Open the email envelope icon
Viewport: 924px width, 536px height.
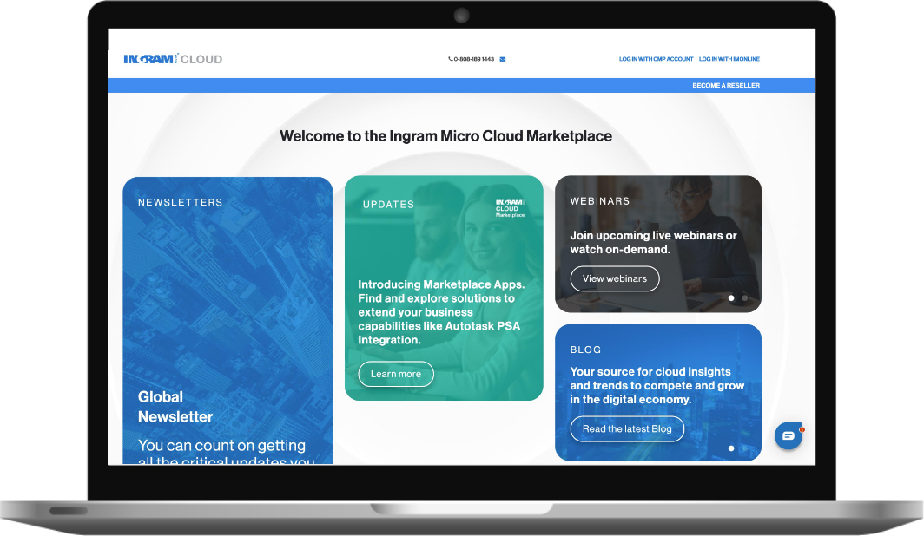pyautogui.click(x=503, y=59)
